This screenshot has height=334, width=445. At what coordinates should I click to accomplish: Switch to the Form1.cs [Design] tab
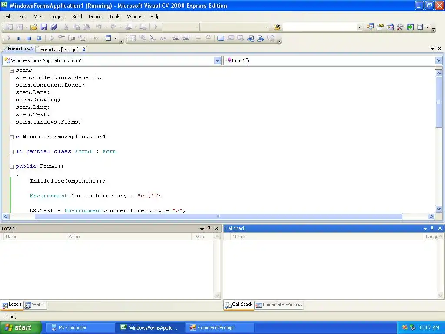click(63, 50)
